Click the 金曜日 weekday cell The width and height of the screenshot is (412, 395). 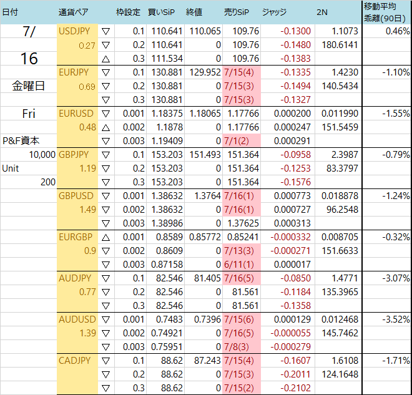28,86
